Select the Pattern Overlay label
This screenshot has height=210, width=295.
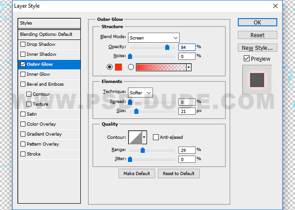(x=43, y=144)
